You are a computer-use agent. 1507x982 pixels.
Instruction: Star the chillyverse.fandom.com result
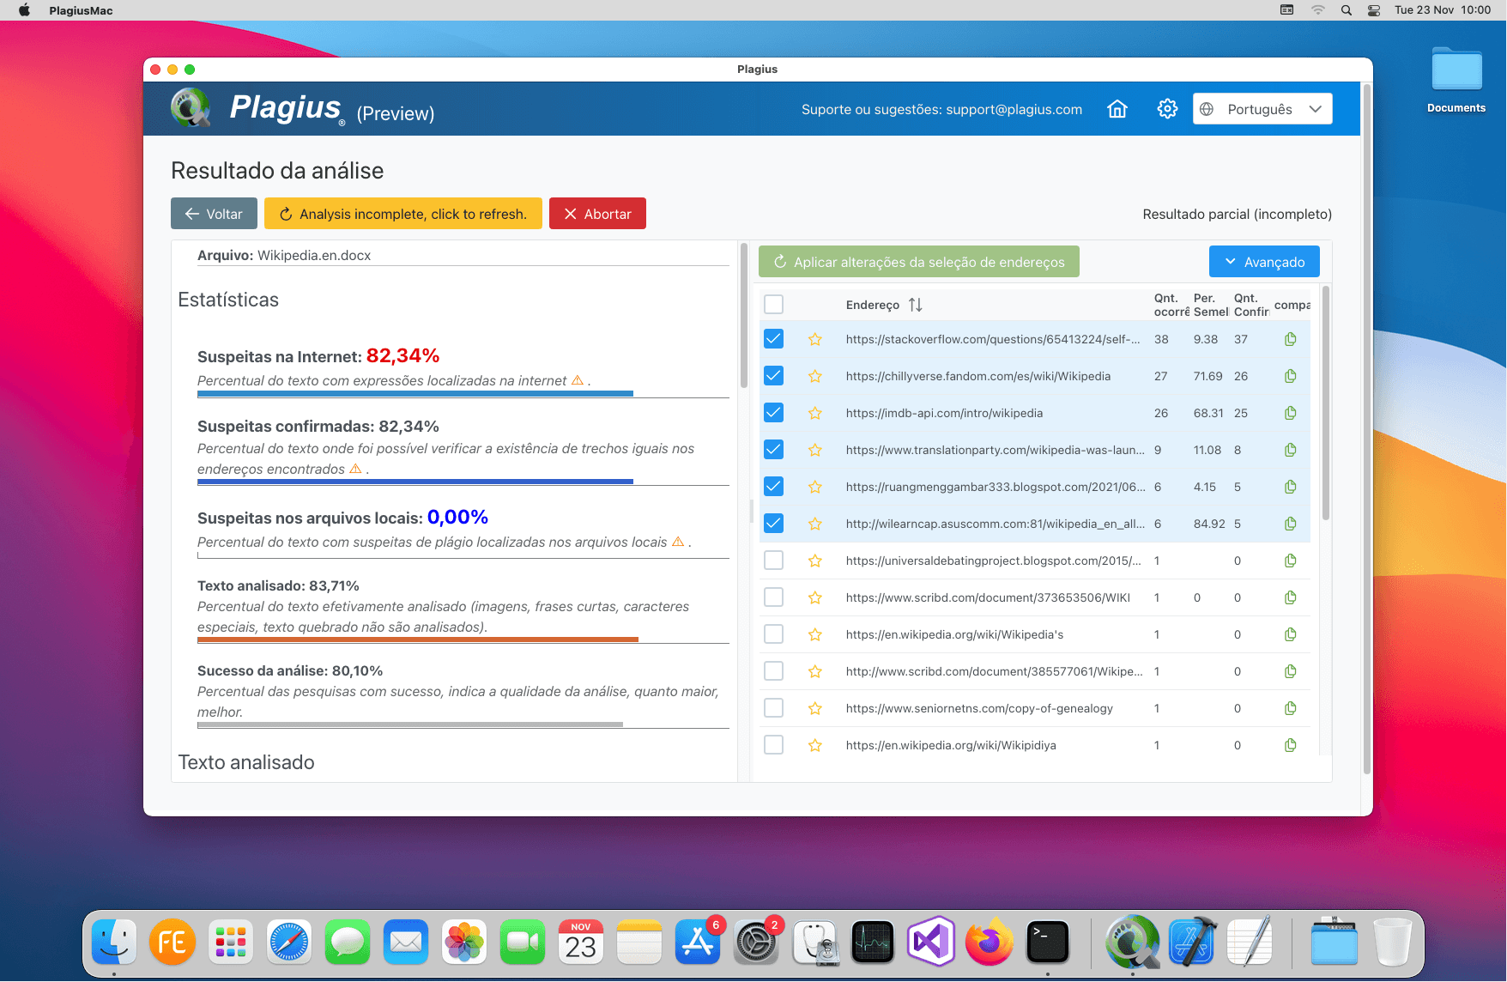pos(814,375)
